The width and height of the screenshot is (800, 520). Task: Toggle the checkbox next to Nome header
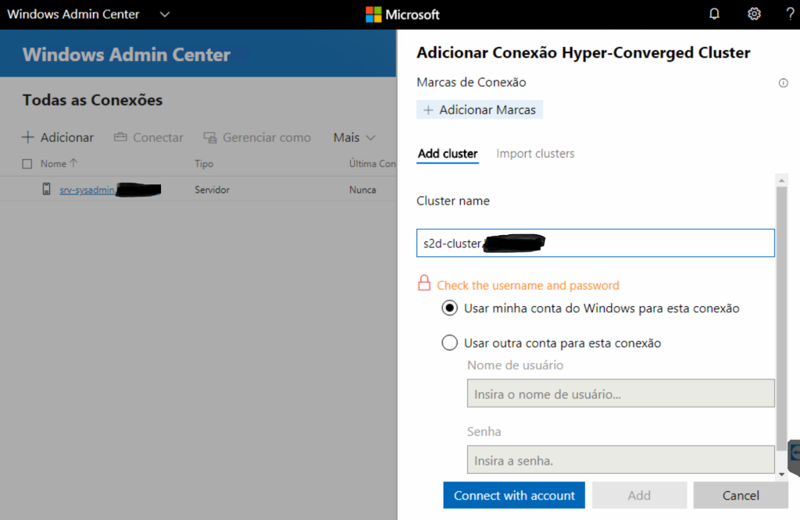[x=29, y=163]
